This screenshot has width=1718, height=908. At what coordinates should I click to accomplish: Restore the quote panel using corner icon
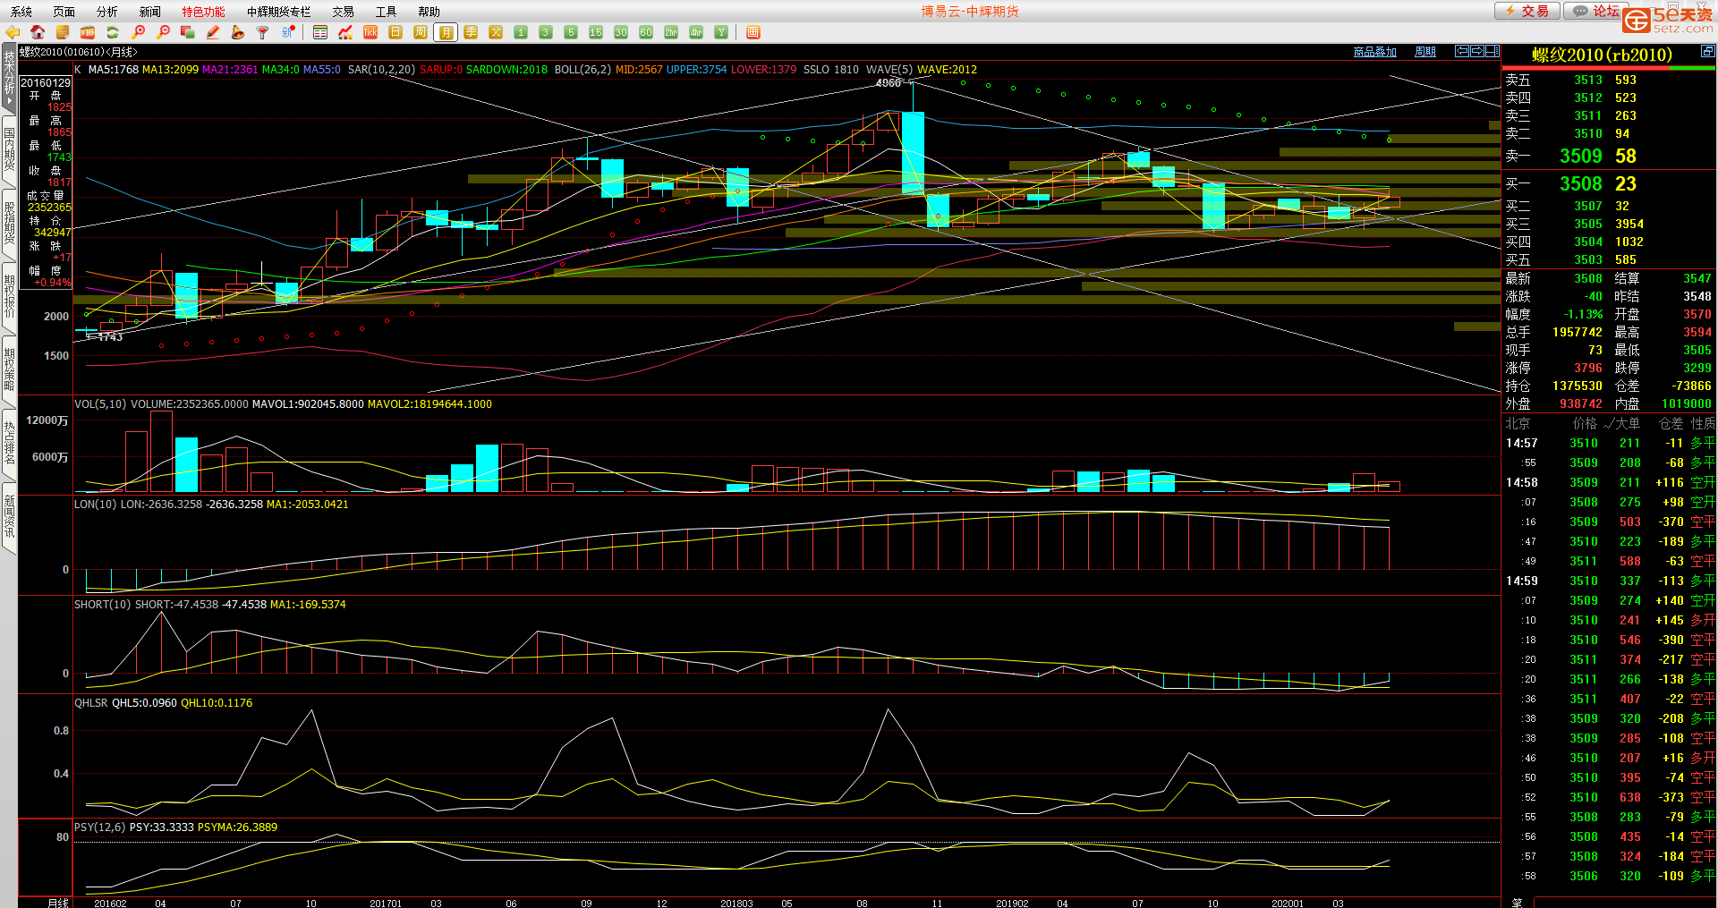[x=1707, y=52]
